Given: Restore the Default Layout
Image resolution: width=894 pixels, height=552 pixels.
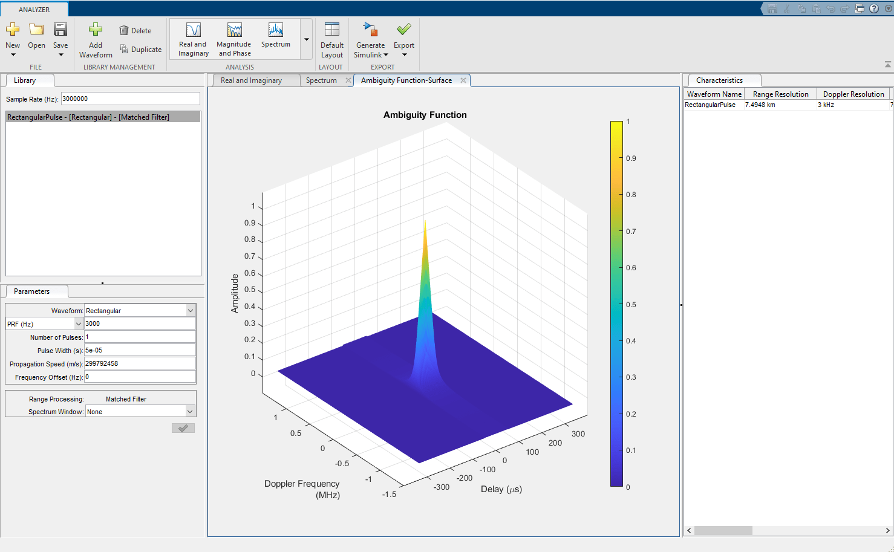Looking at the screenshot, I should pyautogui.click(x=331, y=38).
